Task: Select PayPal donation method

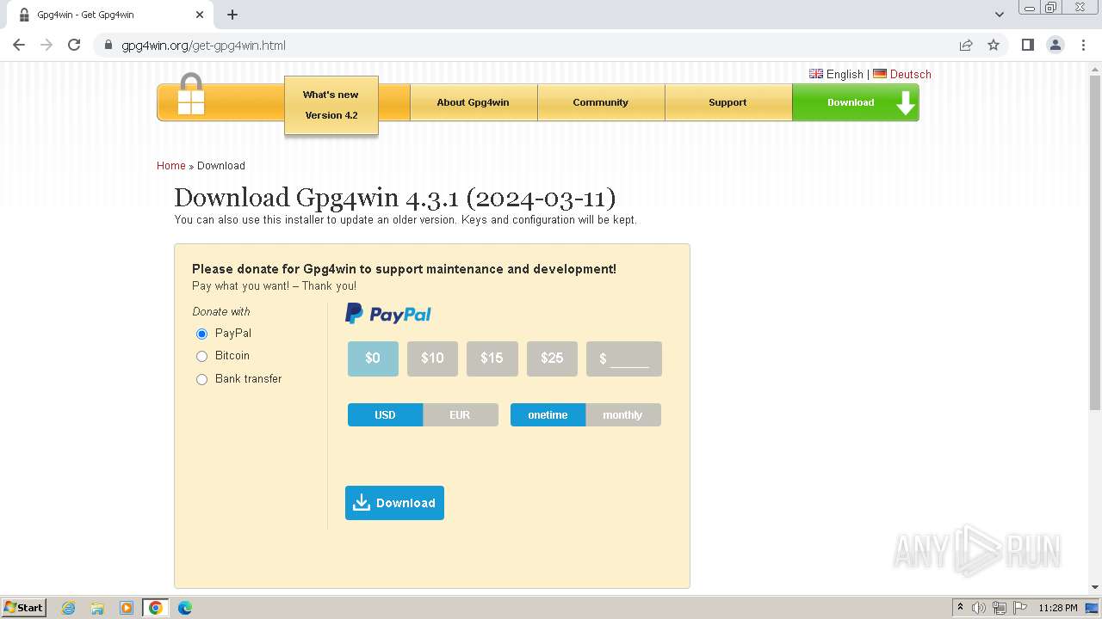Action: (201, 334)
